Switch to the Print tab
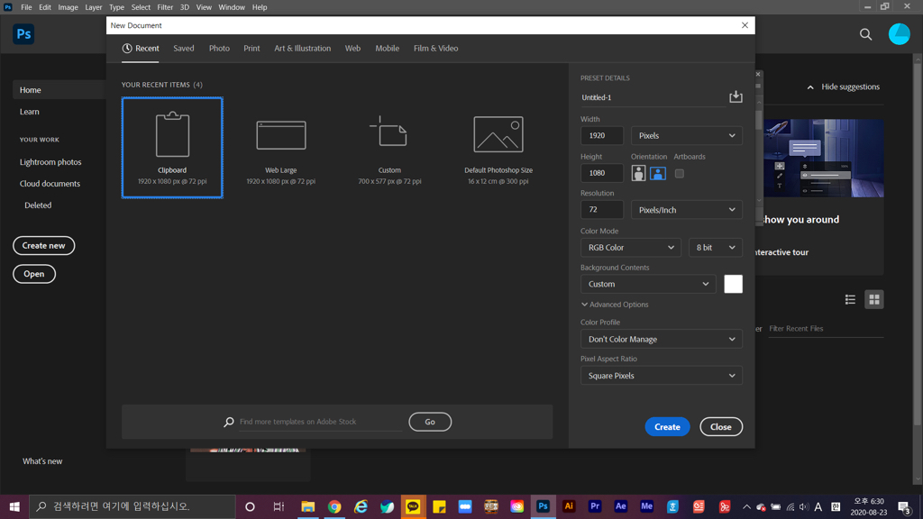The height and width of the screenshot is (519, 923). (251, 49)
